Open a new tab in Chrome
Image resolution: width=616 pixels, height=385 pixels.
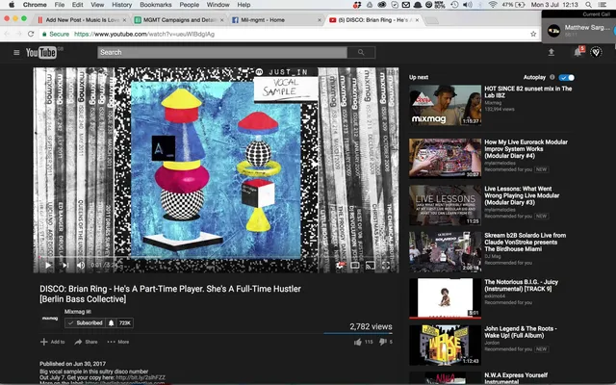pyautogui.click(x=432, y=20)
